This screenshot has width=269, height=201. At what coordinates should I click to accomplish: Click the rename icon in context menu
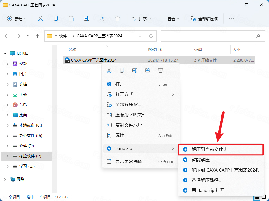[135, 70]
